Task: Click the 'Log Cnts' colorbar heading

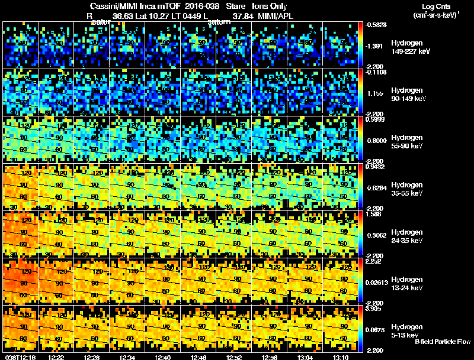Action: coord(436,7)
